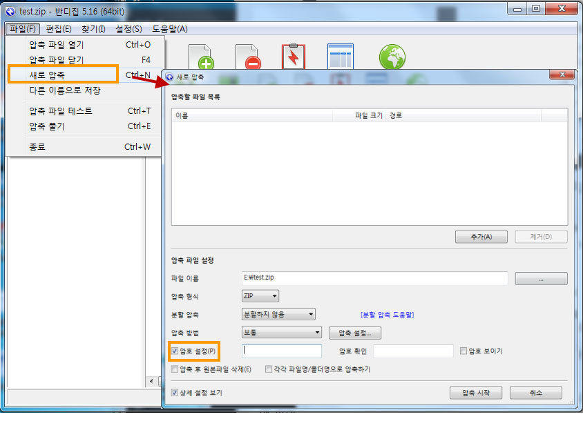This screenshot has height=439, width=583.
Task: Click the 파일 크기 column header
Action: click(359, 115)
